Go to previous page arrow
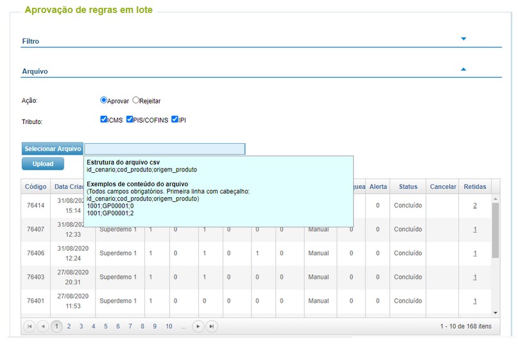 [43, 326]
